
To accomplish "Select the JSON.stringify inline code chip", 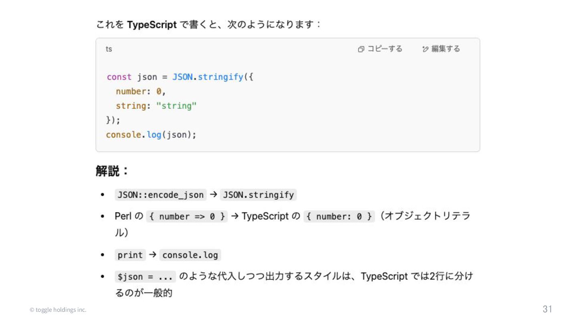I will click(x=258, y=195).
